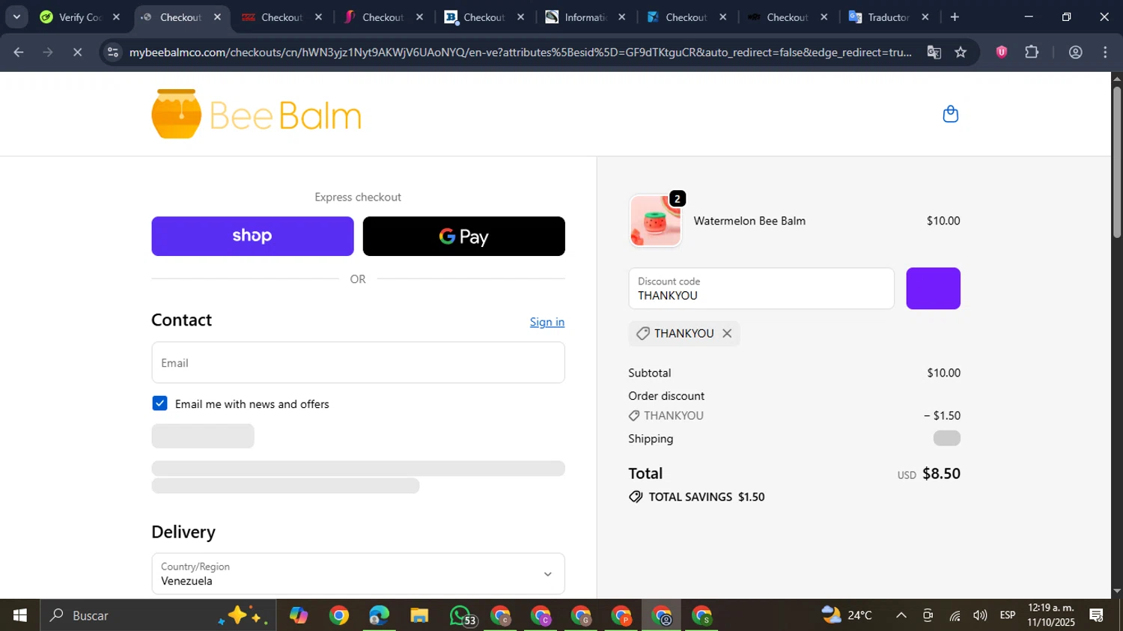Screen dimensions: 1123x631
Task: Open the Extensions puzzle icon
Action: click(1032, 52)
